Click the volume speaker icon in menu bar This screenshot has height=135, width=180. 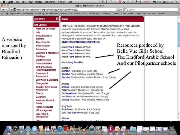pos(140,2)
